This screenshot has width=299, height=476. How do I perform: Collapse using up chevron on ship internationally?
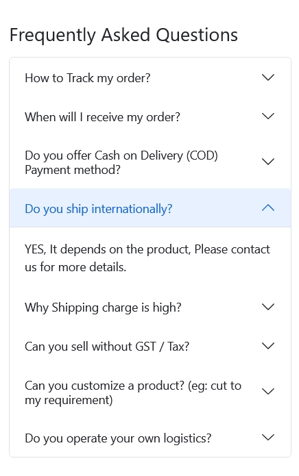pyautogui.click(x=267, y=208)
